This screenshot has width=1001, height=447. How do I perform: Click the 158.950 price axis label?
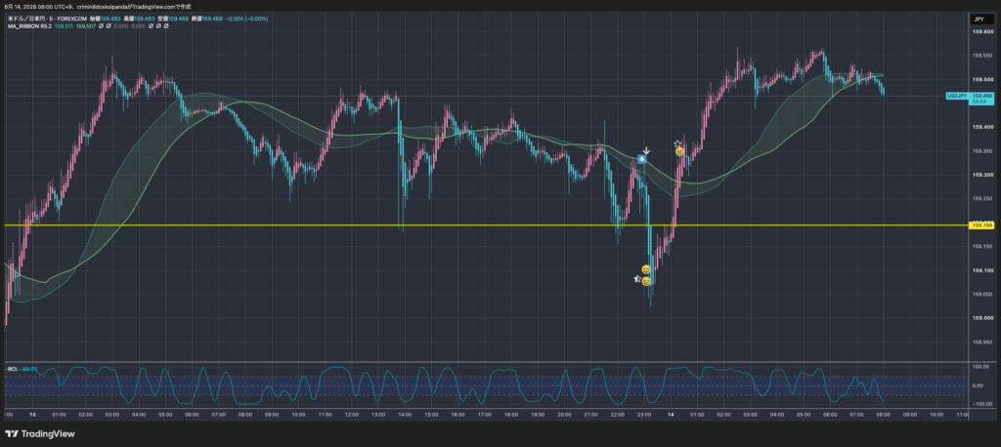(983, 342)
